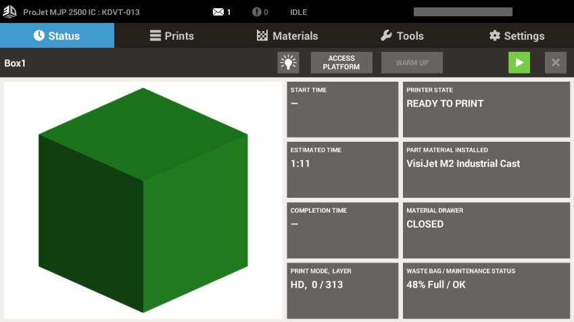The image size is (574, 322).
Task: Toggle the chamber light bulb icon
Action: (x=289, y=63)
